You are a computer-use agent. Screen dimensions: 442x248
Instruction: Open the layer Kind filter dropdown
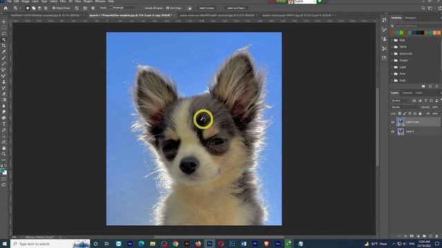coord(401,101)
